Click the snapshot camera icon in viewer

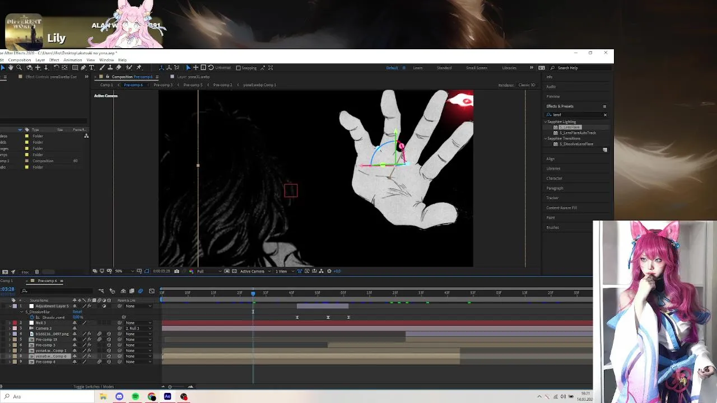pyautogui.click(x=176, y=271)
